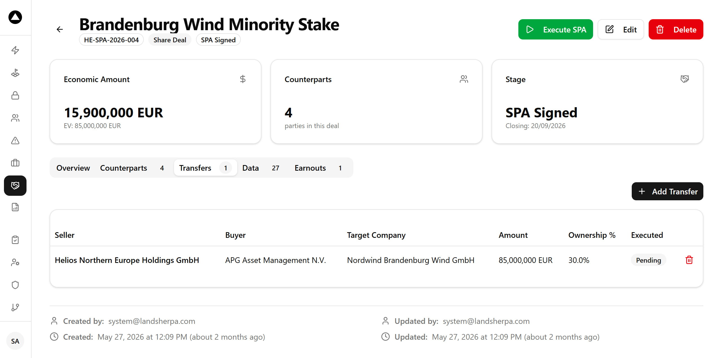Open the Earnouts tab
This screenshot has width=720, height=358.
[x=320, y=168]
